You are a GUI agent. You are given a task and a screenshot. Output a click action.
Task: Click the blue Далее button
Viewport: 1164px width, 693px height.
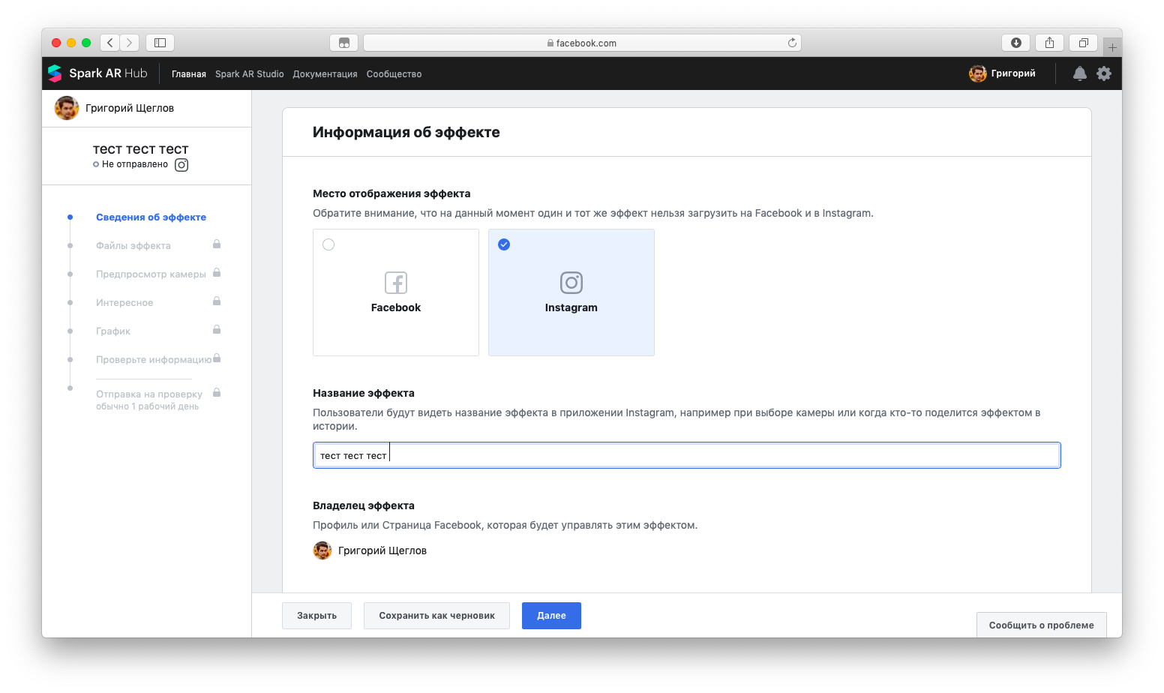point(551,616)
